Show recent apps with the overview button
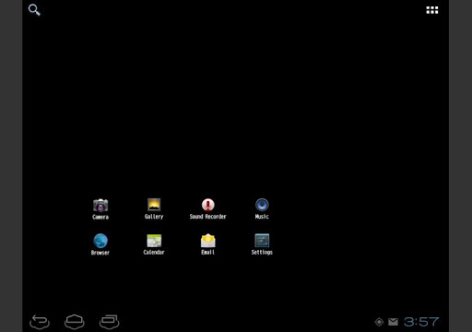 (x=110, y=322)
